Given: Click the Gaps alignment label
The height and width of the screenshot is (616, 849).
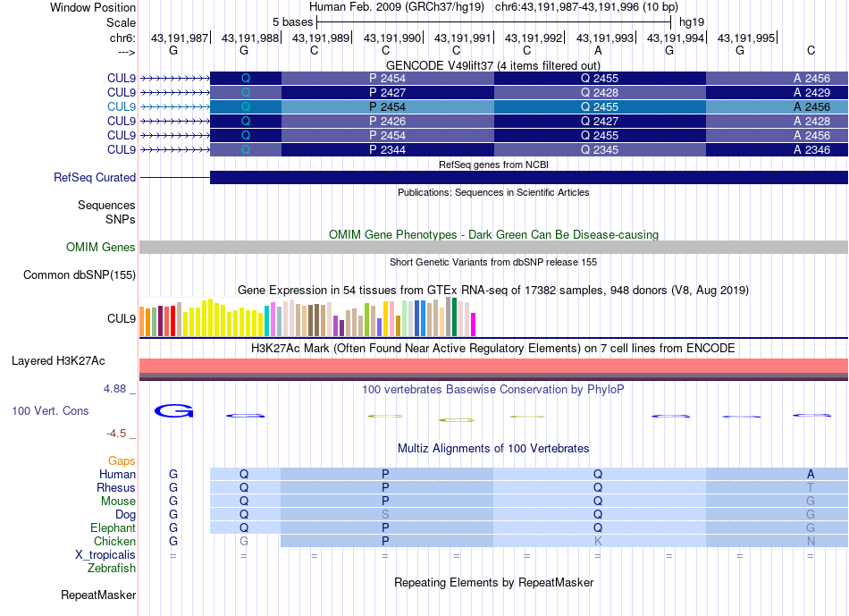Looking at the screenshot, I should point(122,460).
